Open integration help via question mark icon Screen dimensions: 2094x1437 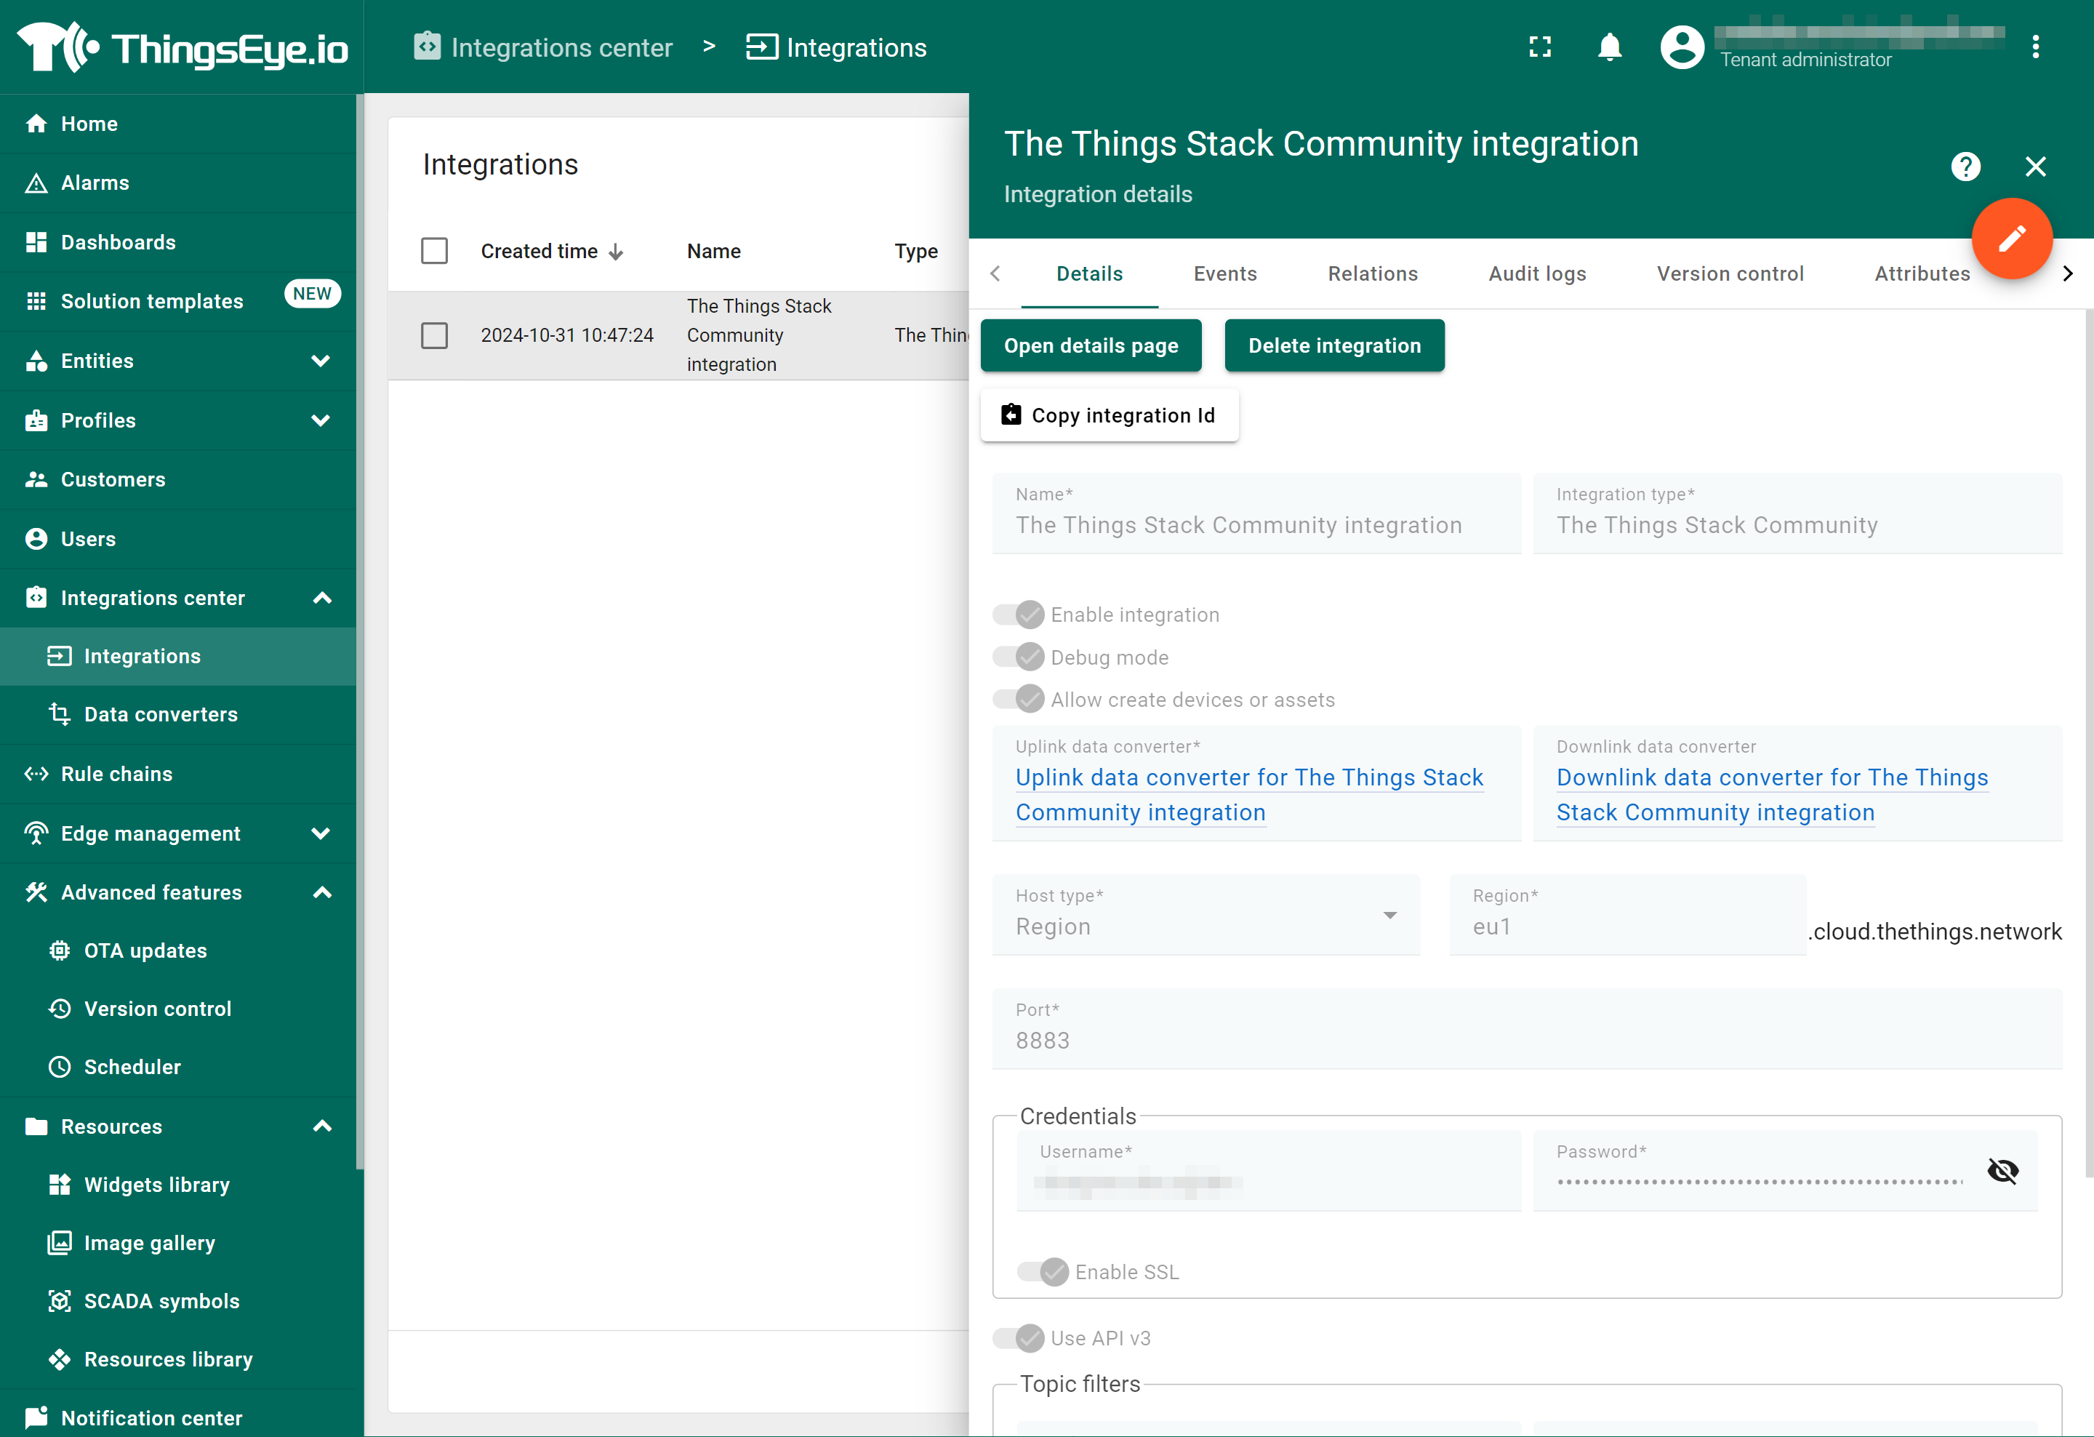tap(1966, 167)
